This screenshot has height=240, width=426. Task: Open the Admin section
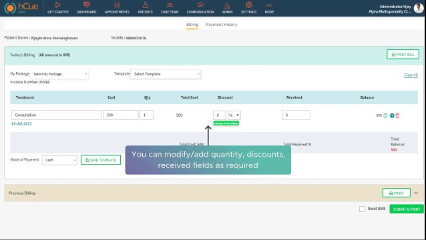[227, 7]
